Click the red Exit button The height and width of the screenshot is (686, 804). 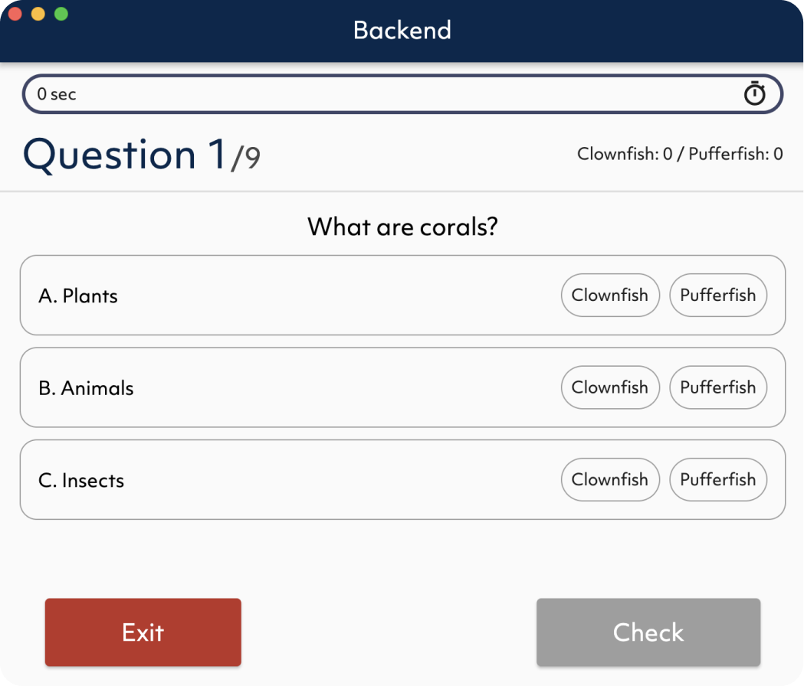(x=143, y=632)
